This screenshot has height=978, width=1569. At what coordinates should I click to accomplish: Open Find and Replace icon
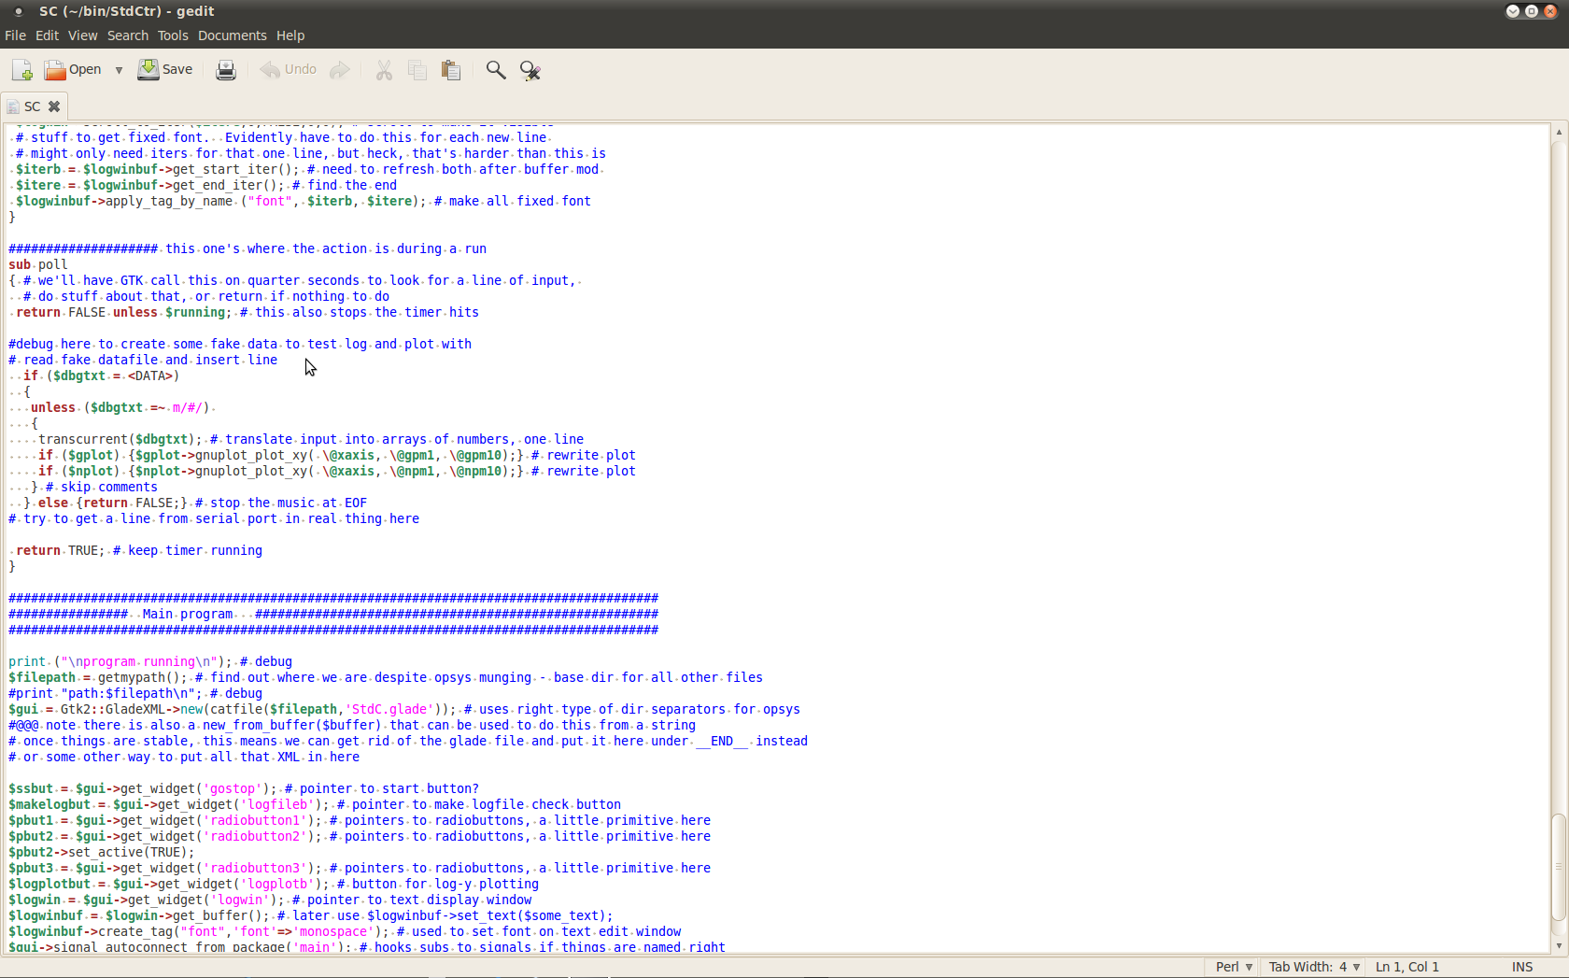(x=530, y=70)
